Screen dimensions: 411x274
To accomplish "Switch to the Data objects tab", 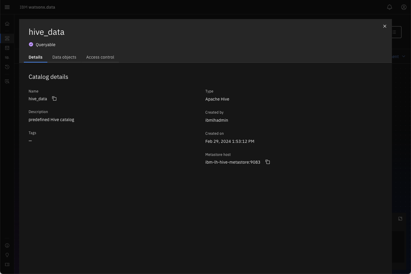I will [64, 57].
